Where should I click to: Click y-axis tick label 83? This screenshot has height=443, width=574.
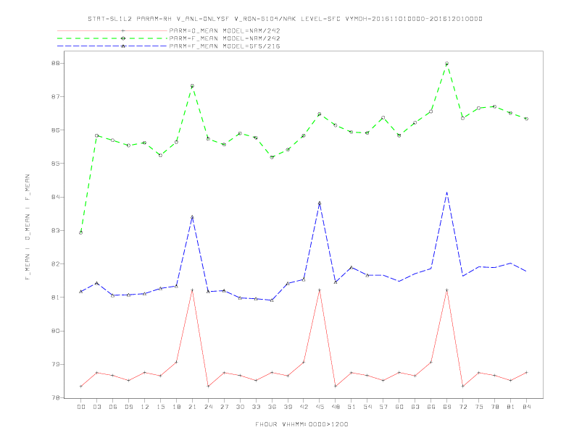[55, 231]
